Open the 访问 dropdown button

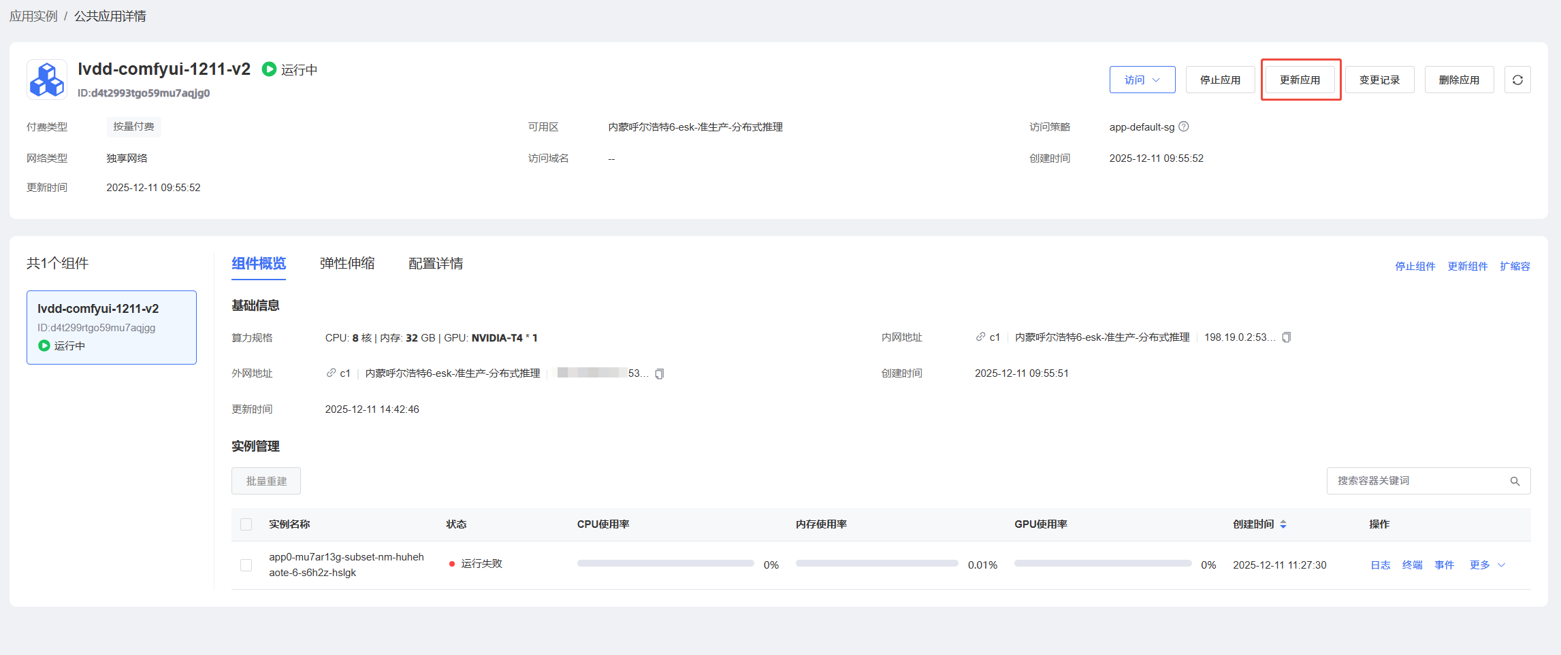click(x=1142, y=80)
